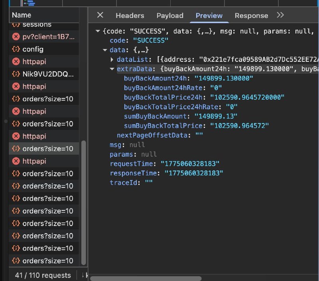Select the Preview tab
The image size is (319, 281).
pos(209,16)
